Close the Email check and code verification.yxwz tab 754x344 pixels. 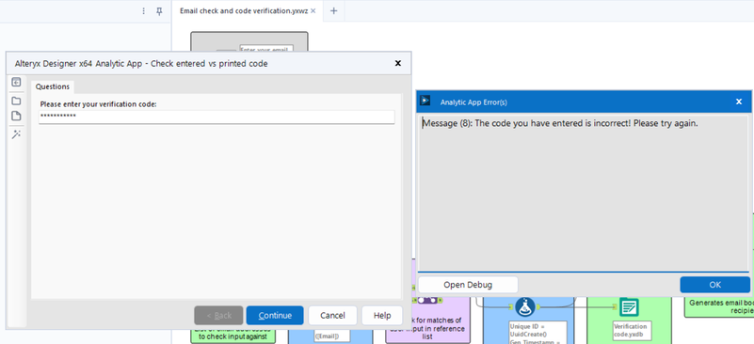[313, 10]
